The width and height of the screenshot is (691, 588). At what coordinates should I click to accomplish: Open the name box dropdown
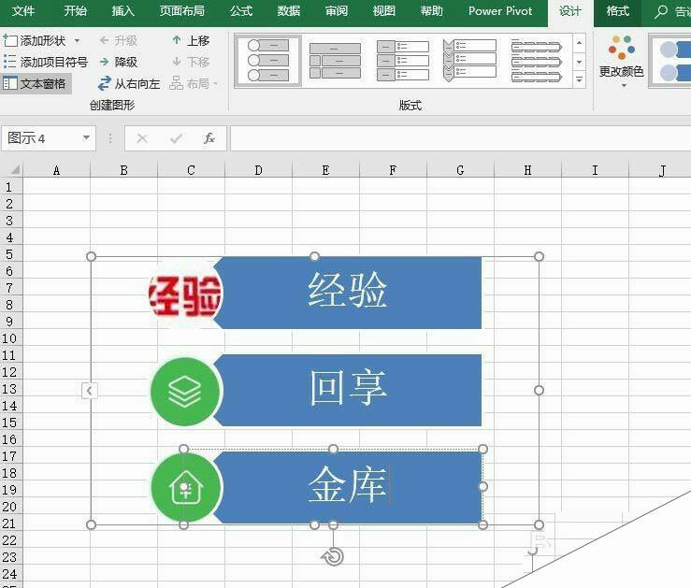[87, 138]
